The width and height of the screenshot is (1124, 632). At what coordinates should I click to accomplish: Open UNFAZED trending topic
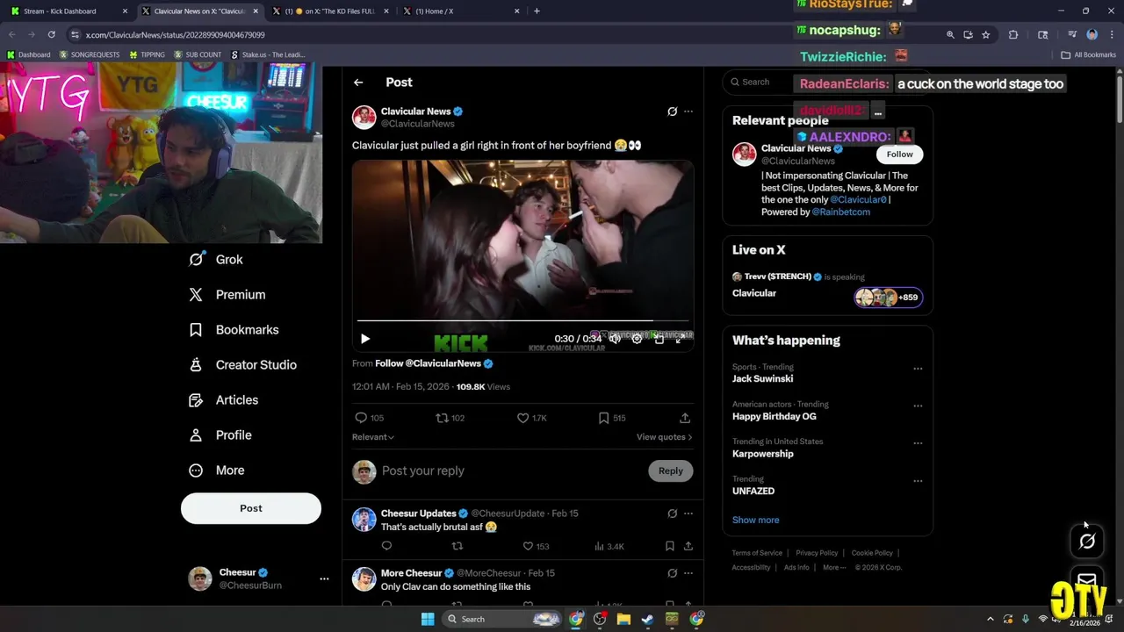click(753, 492)
